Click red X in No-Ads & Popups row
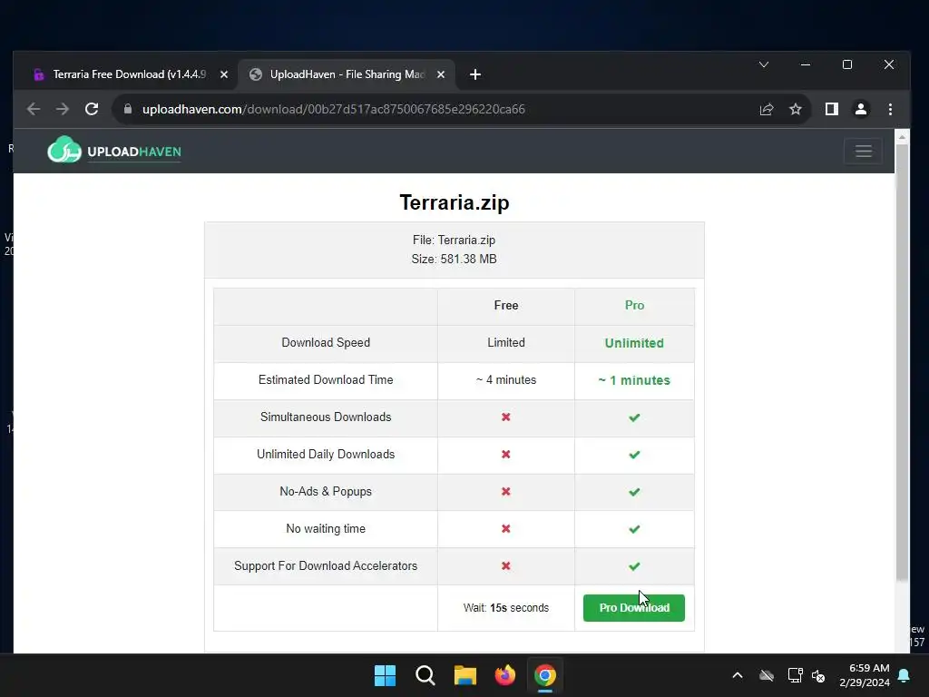Screen dimensions: 929x697 pos(506,491)
